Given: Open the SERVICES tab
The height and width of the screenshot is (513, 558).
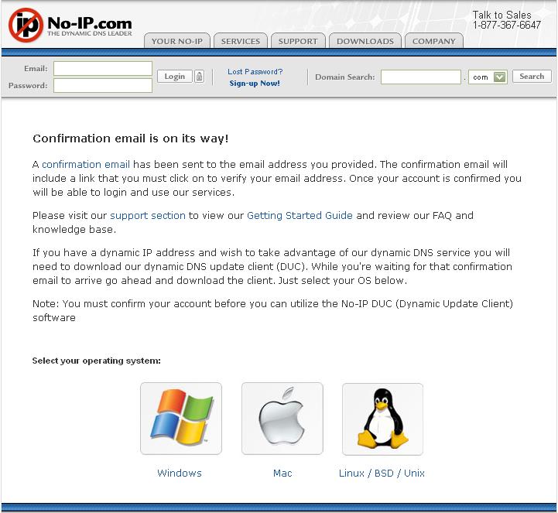Looking at the screenshot, I should (x=241, y=41).
